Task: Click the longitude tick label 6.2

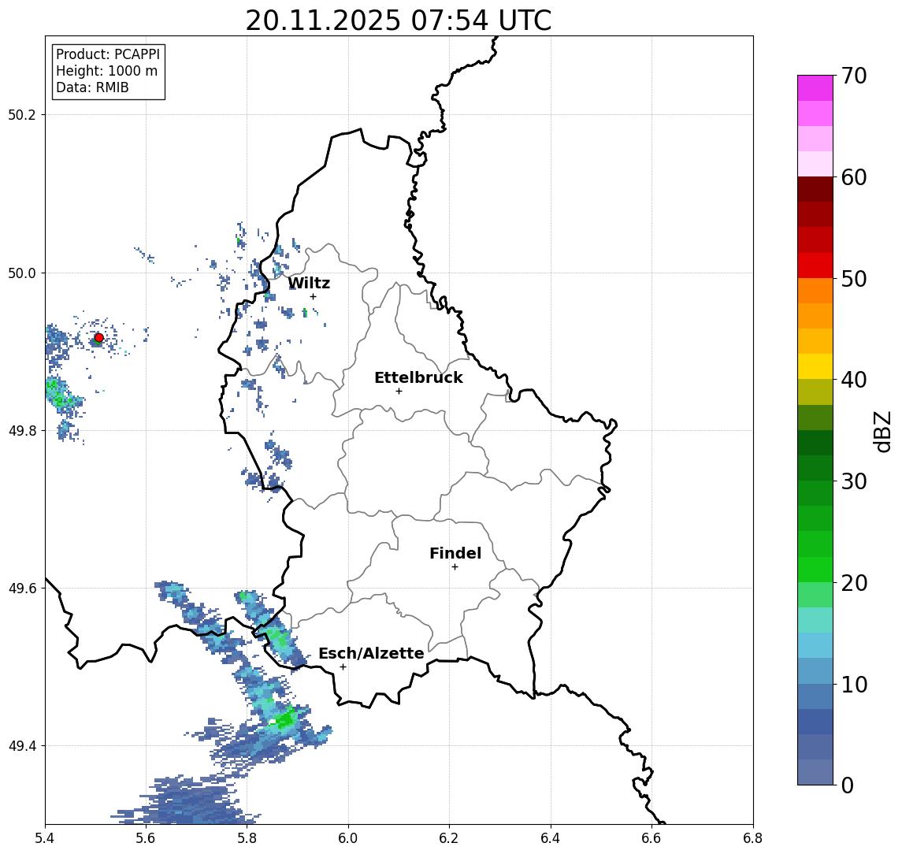Action: [449, 838]
